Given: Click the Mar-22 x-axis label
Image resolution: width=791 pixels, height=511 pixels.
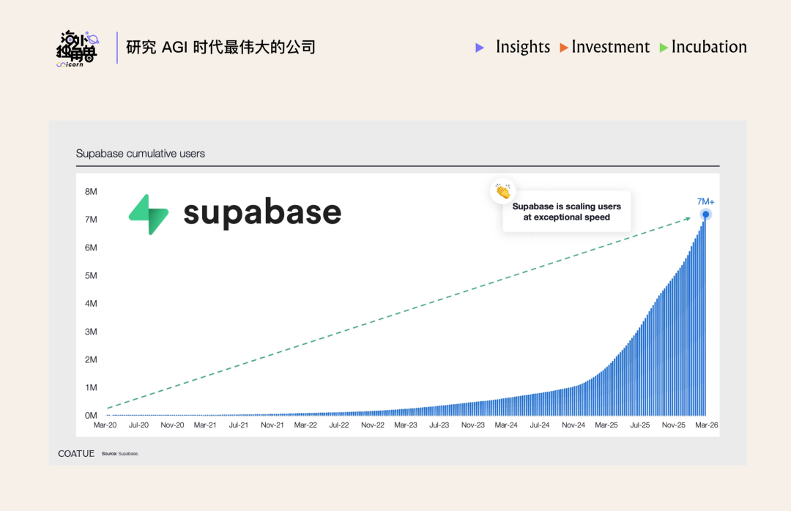Looking at the screenshot, I should coord(305,425).
